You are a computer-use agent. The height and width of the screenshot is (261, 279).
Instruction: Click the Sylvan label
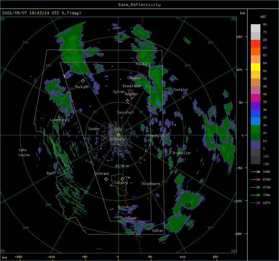119,92
